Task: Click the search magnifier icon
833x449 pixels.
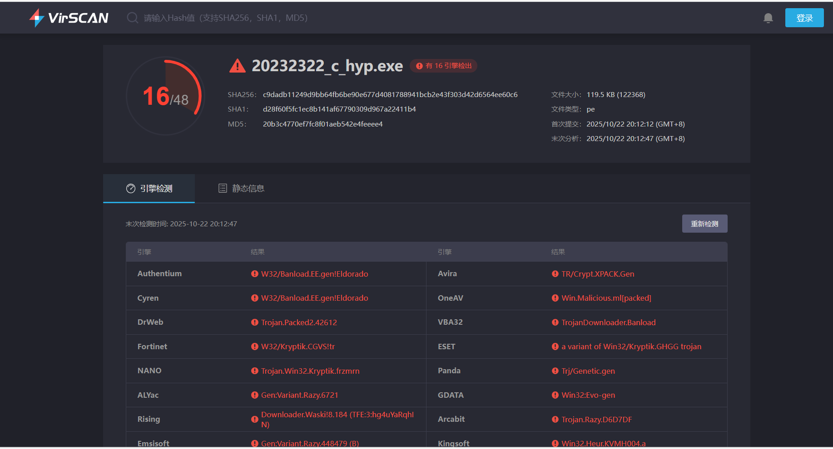Action: [x=132, y=18]
